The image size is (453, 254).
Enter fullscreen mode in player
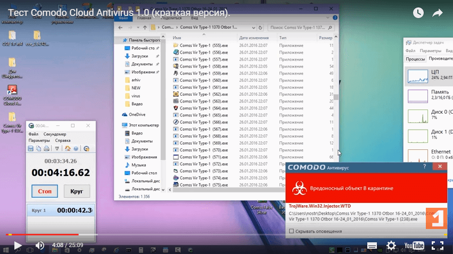click(438, 245)
